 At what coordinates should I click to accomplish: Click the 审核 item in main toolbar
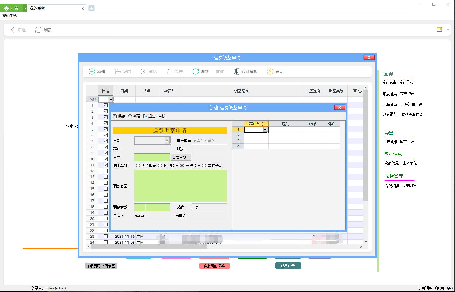click(x=220, y=72)
